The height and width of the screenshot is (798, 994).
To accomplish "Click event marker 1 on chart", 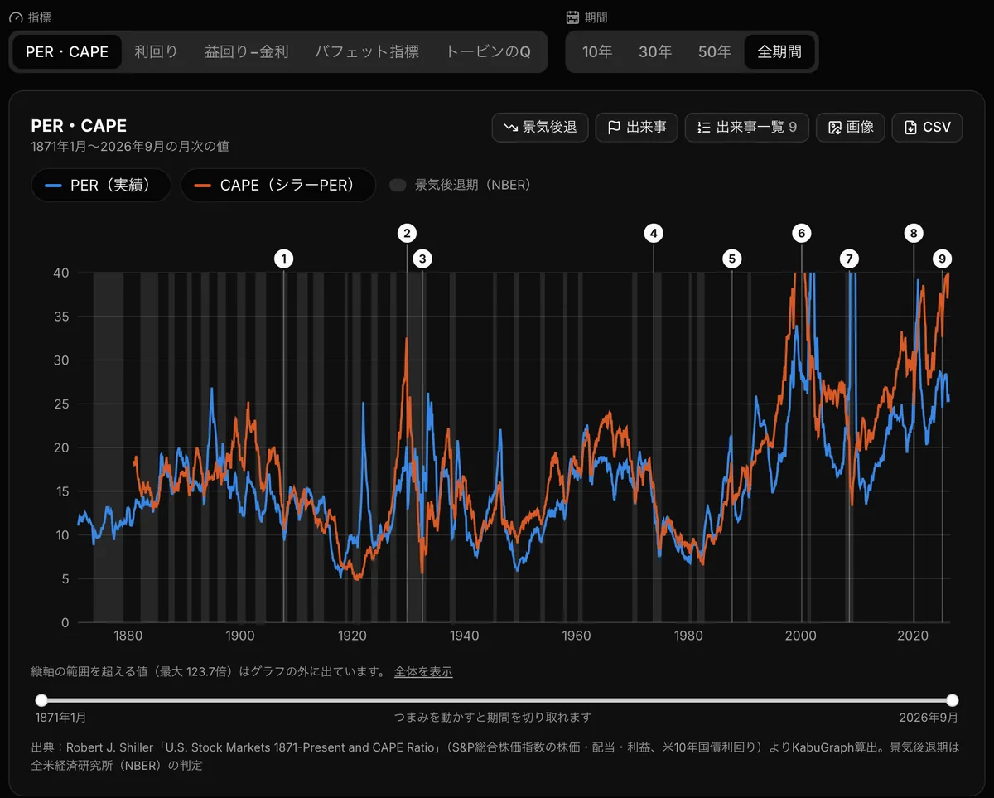I will (284, 259).
